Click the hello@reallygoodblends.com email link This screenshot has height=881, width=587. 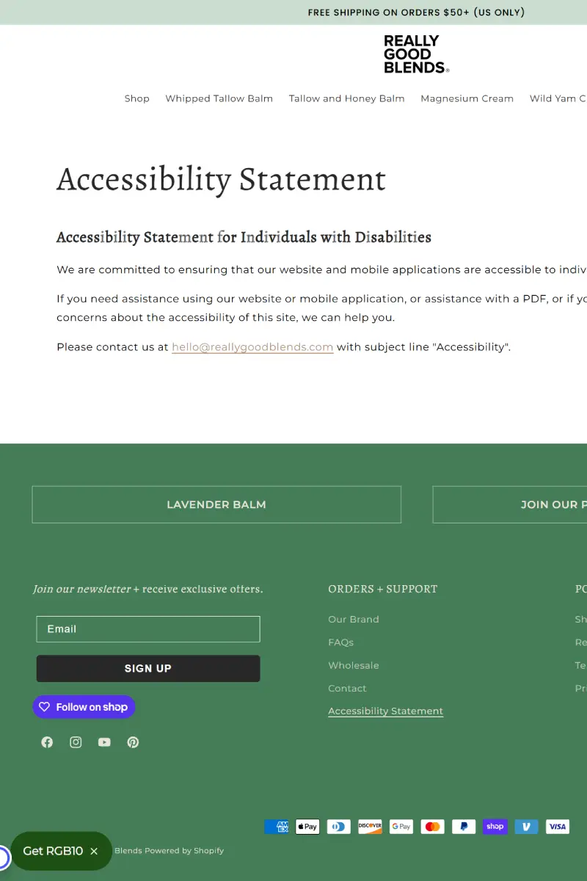click(252, 347)
